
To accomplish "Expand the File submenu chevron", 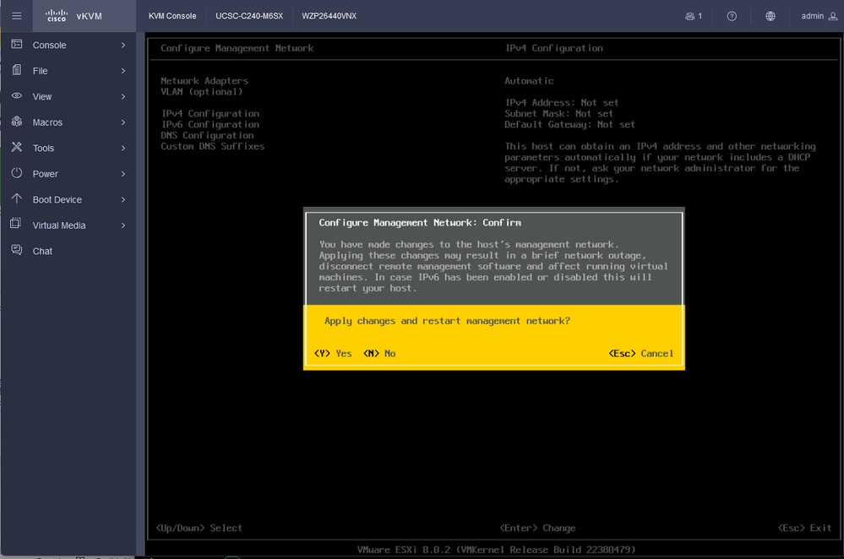I will click(x=123, y=71).
